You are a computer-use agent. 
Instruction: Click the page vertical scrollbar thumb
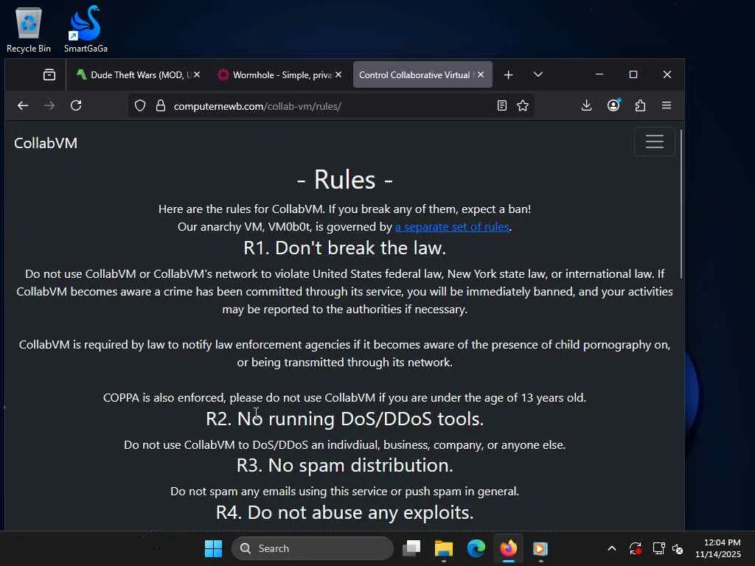[681, 204]
